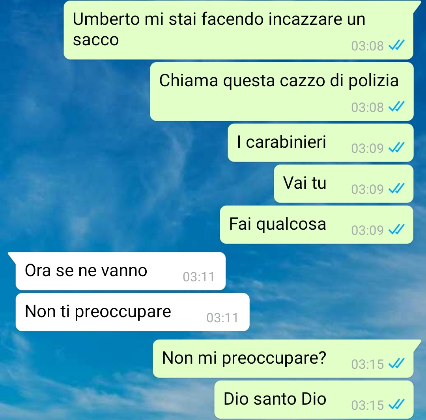Tap the read ticks next to "Vai tu"

pos(396,189)
